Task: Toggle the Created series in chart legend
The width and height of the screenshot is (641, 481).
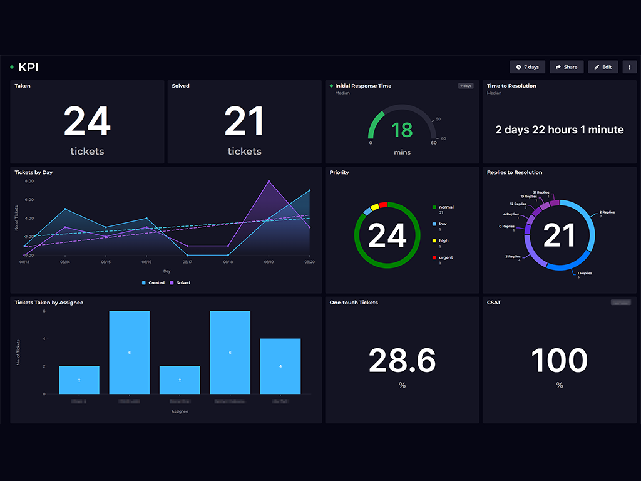Action: tap(153, 283)
